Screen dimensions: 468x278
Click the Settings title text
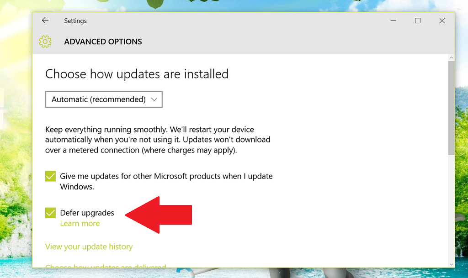coord(75,21)
